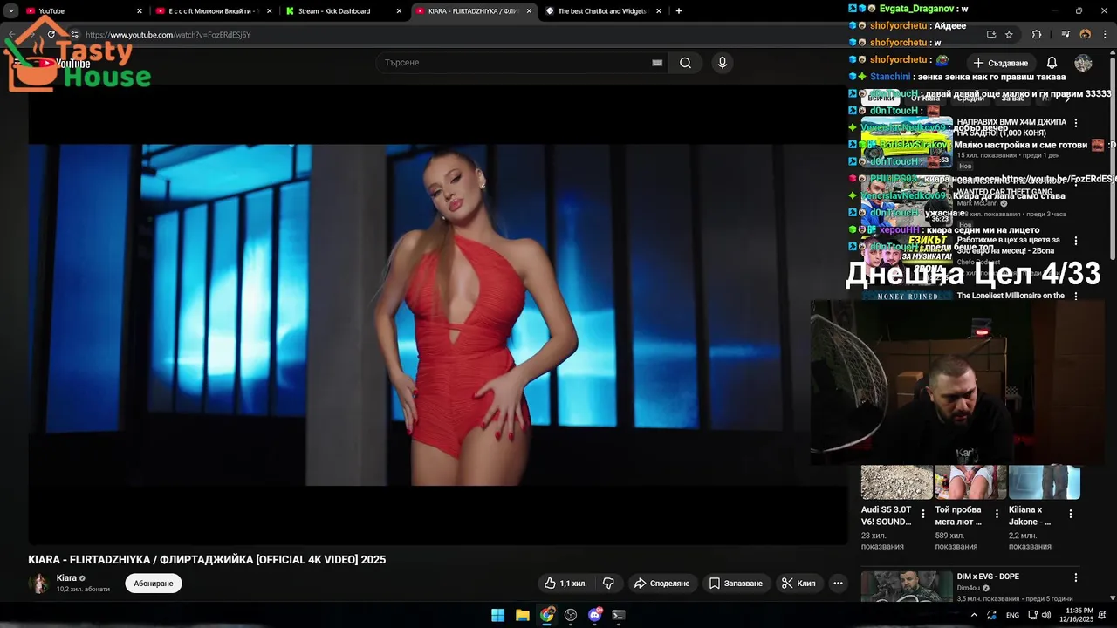Start voice search with the microphone icon
1117x628 pixels.
(722, 63)
